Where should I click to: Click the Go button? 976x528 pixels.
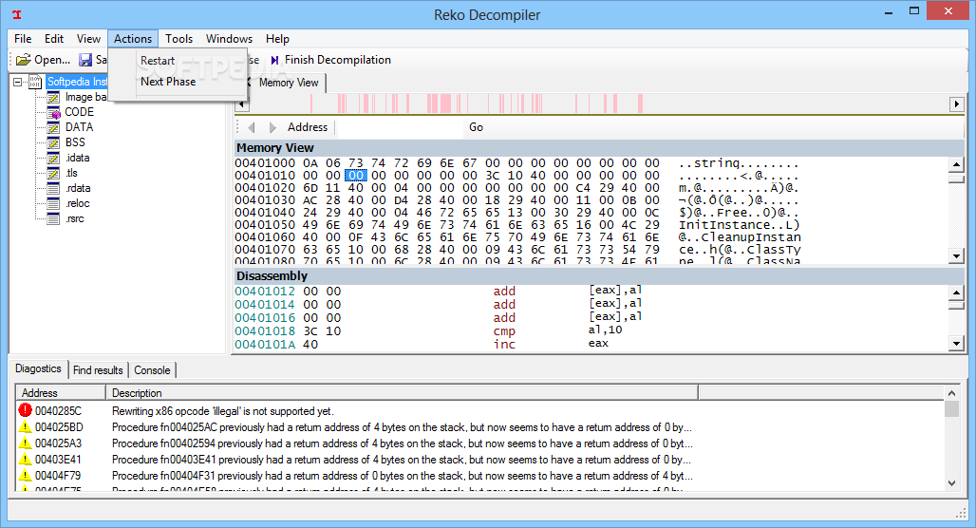[x=477, y=127]
